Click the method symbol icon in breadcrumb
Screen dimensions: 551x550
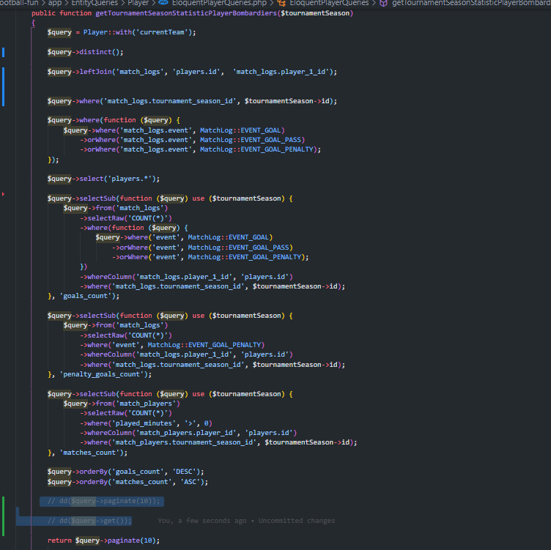(383, 3)
